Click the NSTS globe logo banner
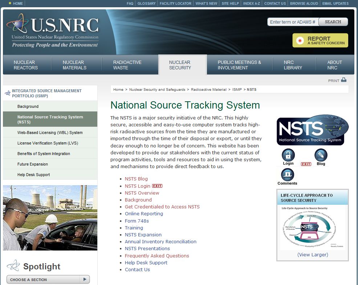Image resolution: width=358 pixels, height=285 pixels. pos(313,130)
